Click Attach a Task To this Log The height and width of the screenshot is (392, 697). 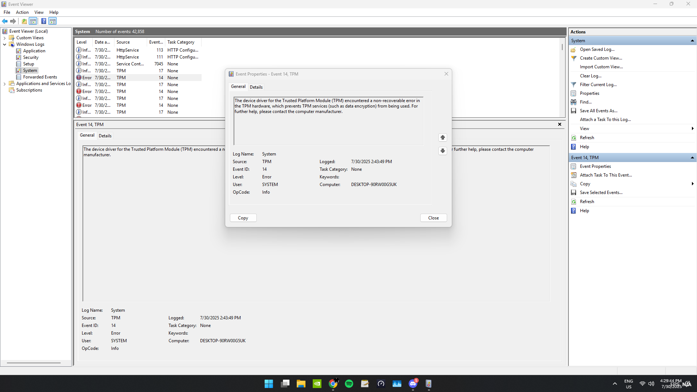point(605,120)
